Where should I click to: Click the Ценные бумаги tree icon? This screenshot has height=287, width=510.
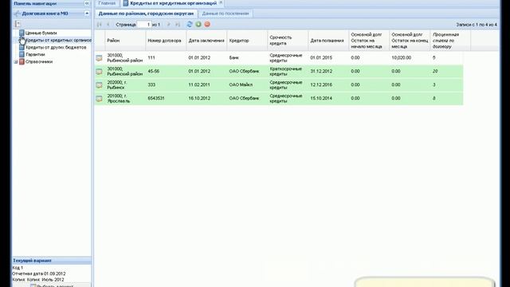pos(22,33)
